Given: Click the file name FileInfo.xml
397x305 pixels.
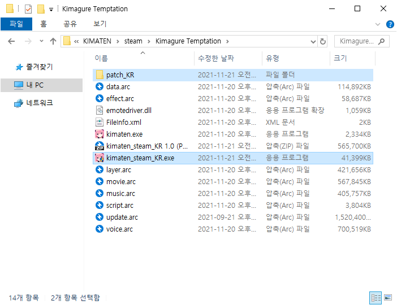Looking at the screenshot, I should [x=124, y=123].
